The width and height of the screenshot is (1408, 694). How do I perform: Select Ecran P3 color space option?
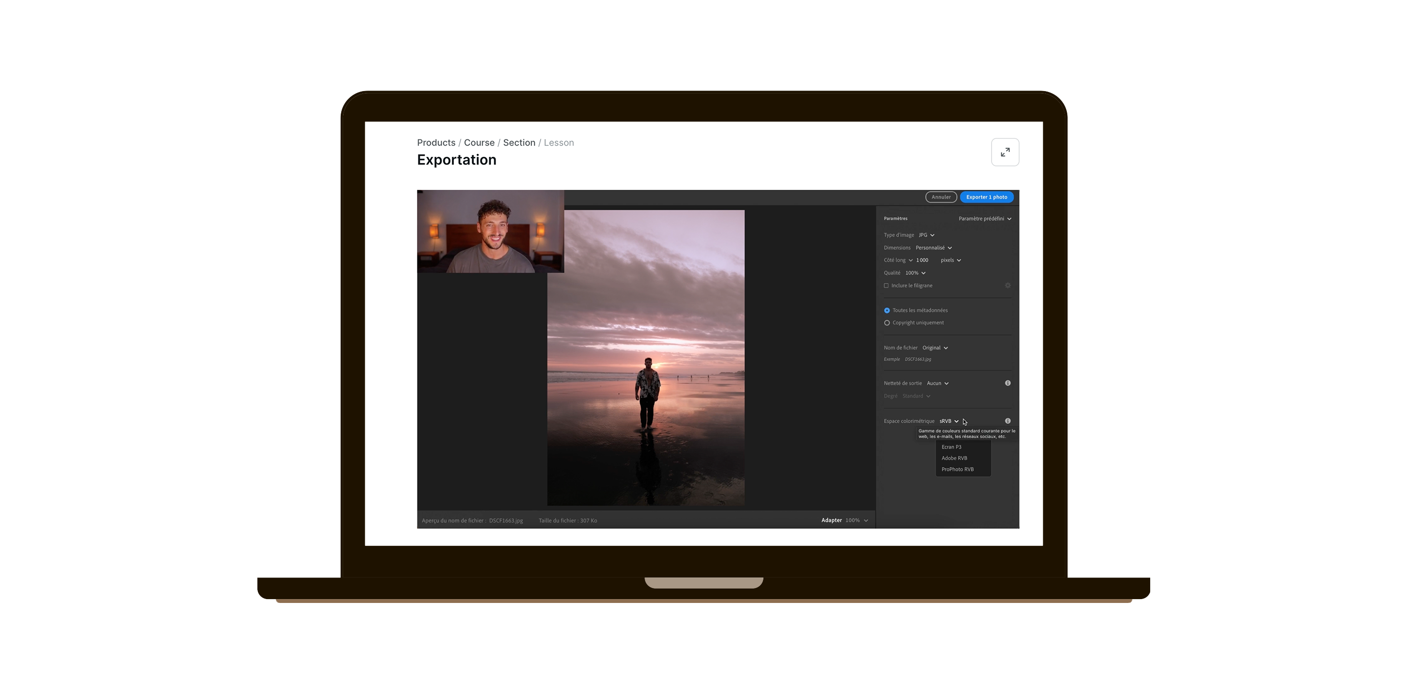pos(951,447)
